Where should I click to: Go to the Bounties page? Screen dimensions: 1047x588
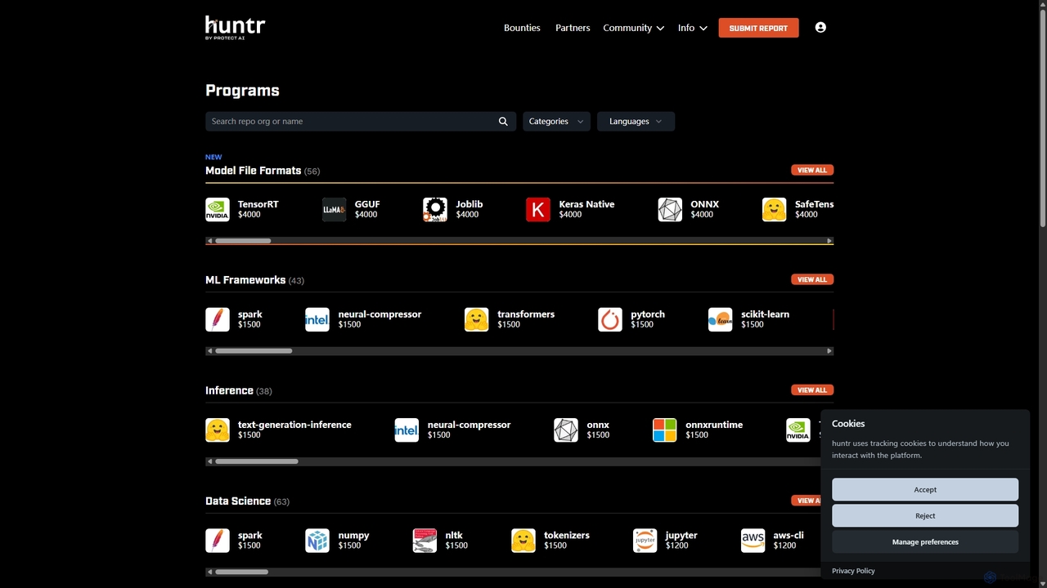[x=522, y=28]
